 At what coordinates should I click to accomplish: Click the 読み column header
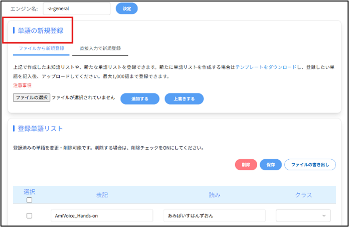[215, 195]
